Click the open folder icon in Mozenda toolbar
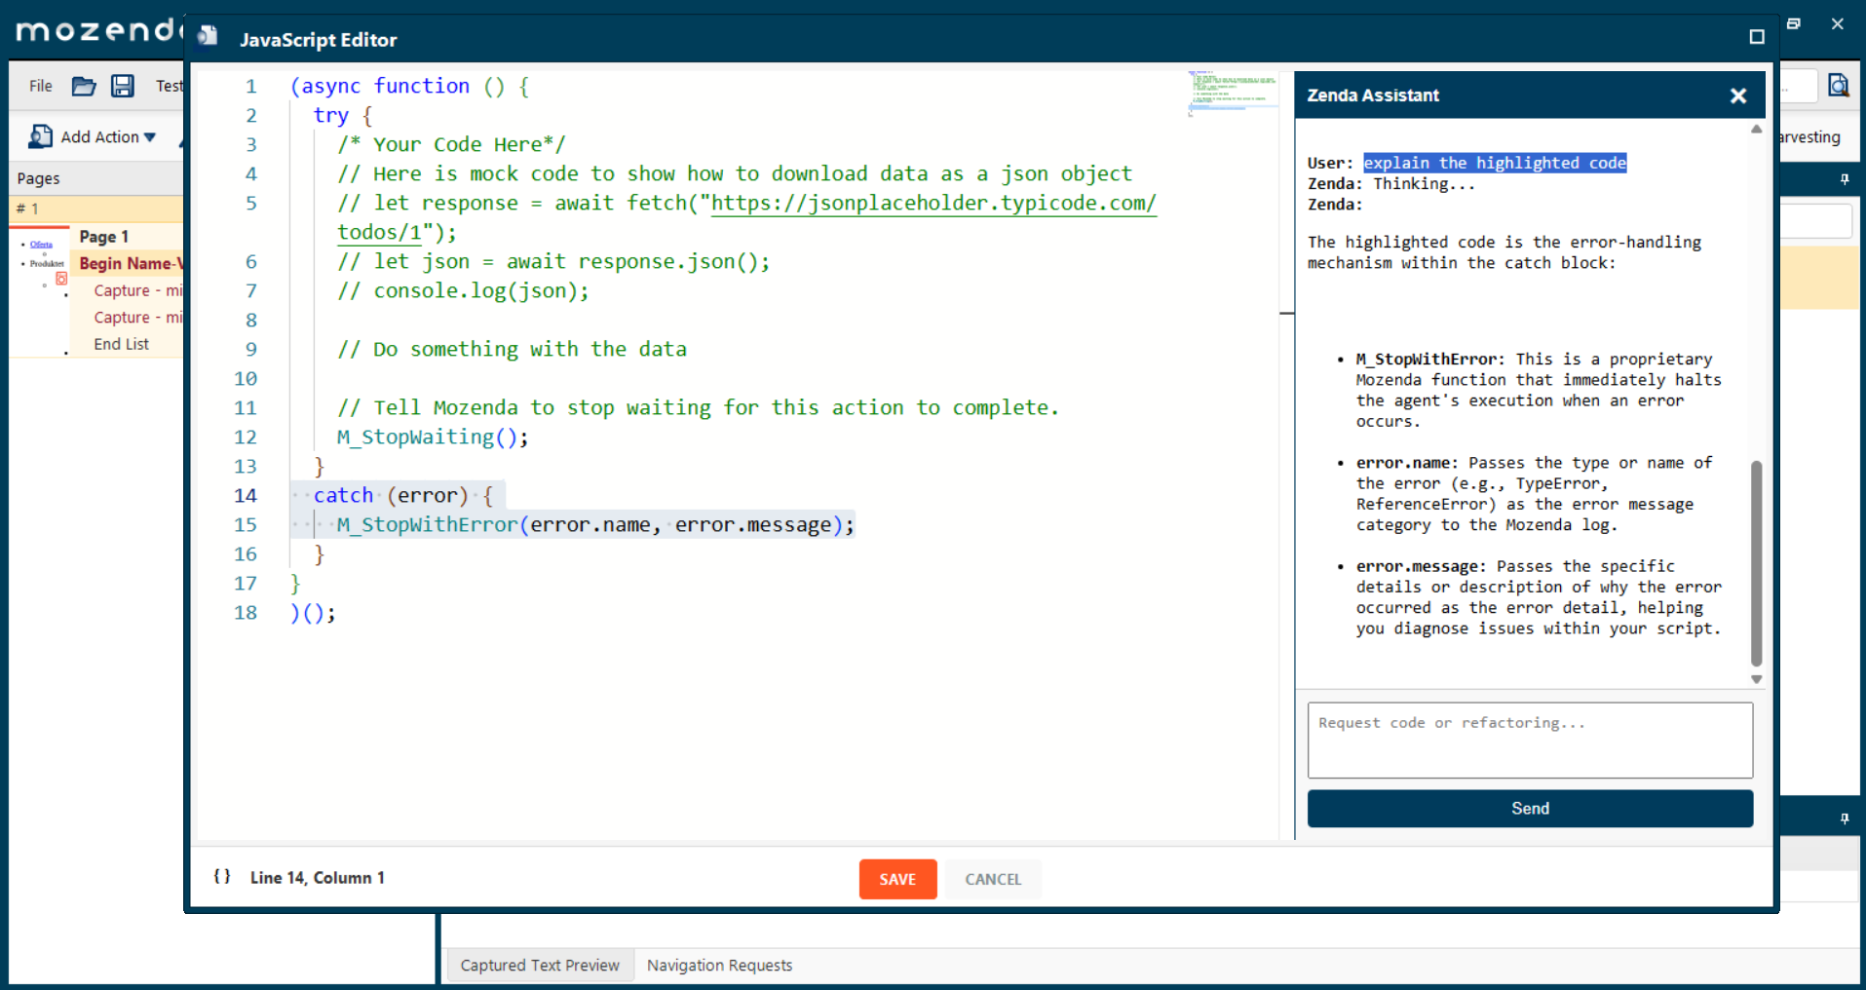Image resolution: width=1866 pixels, height=990 pixels. click(x=84, y=86)
